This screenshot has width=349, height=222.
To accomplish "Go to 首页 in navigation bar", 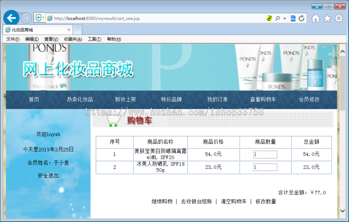I will coord(34,100).
